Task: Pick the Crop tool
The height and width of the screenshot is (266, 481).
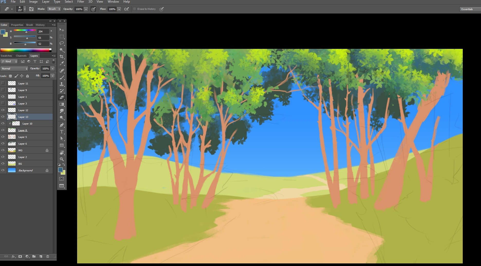Action: coord(62,57)
